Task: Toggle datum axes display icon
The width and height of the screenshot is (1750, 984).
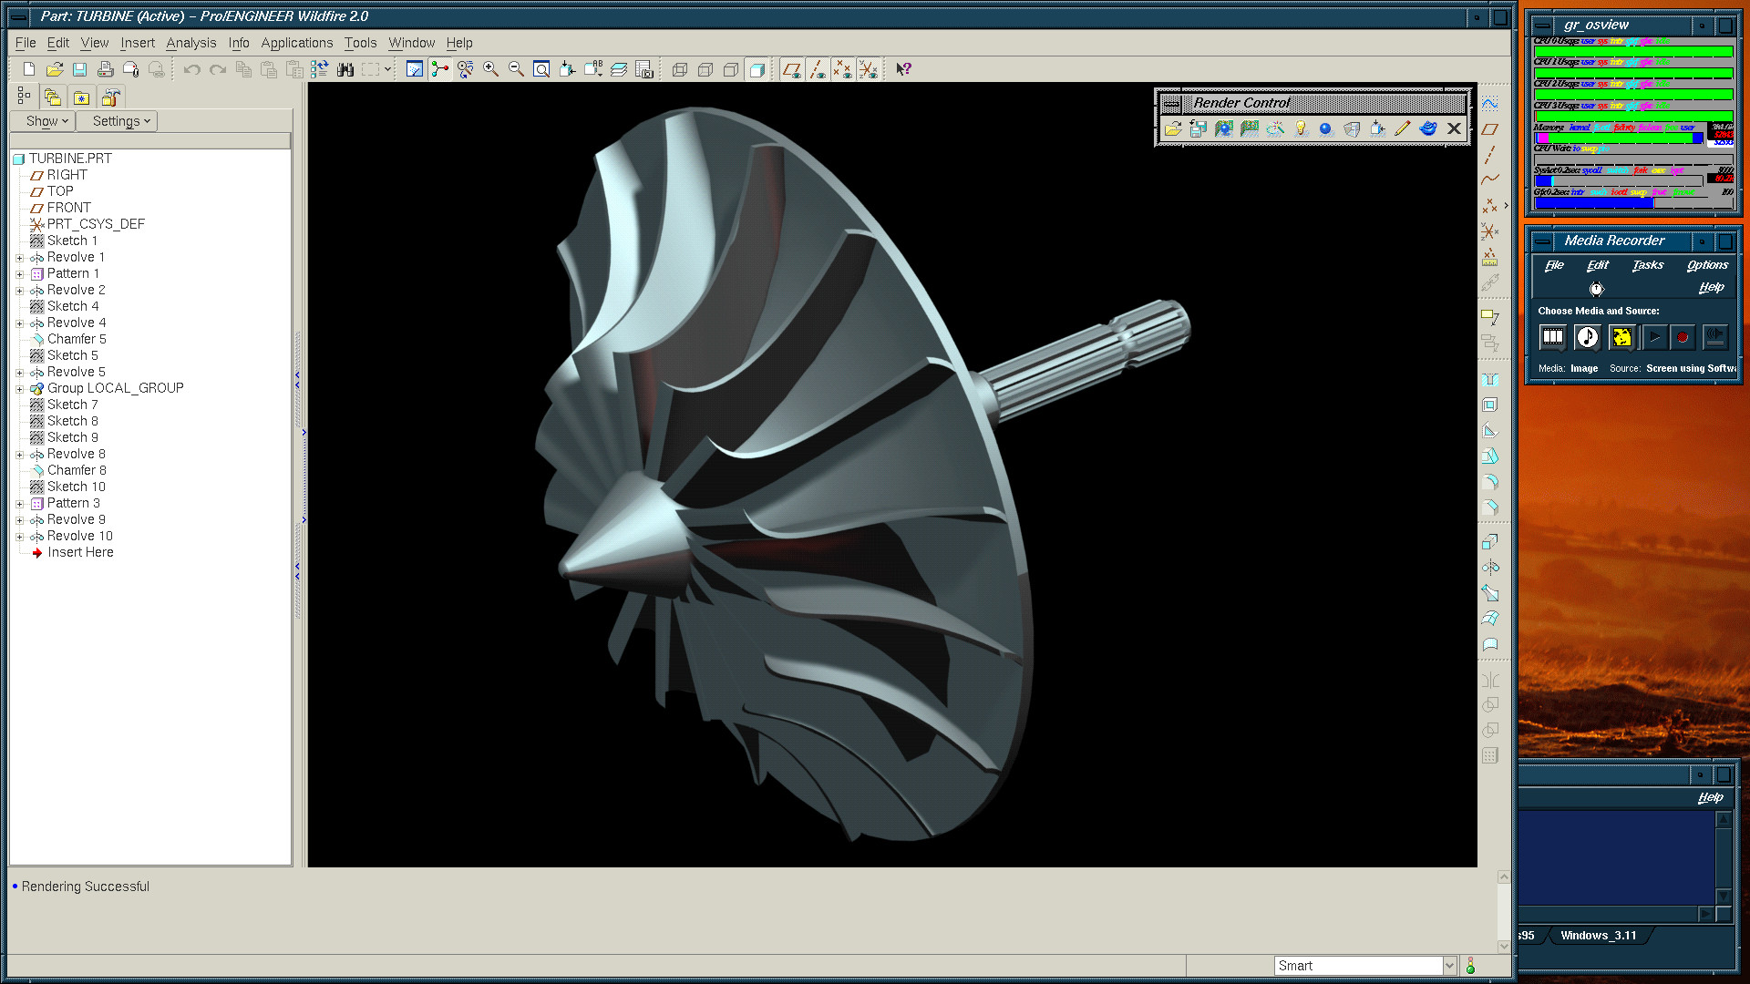Action: (x=818, y=69)
